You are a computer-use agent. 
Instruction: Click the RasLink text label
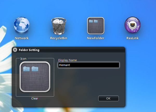pos(133,38)
